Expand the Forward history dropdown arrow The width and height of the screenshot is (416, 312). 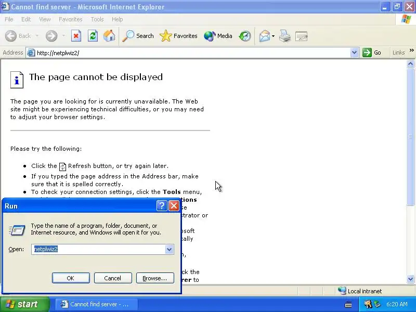tap(63, 36)
